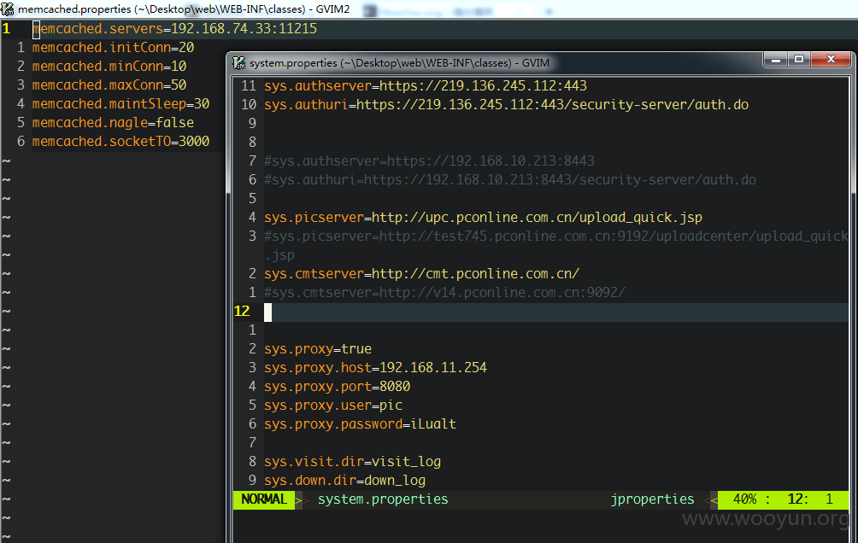Minimize the system.properties GVIM window
This screenshot has width=858, height=543.
775,60
